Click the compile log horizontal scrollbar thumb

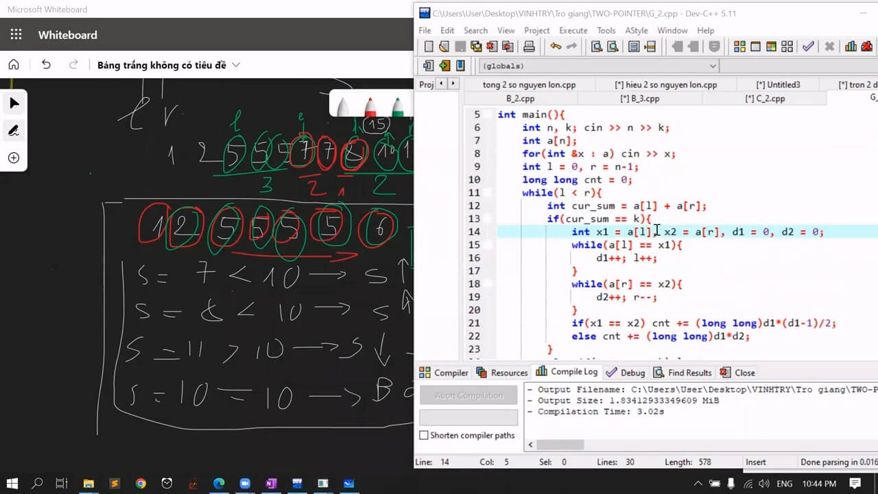(x=560, y=445)
